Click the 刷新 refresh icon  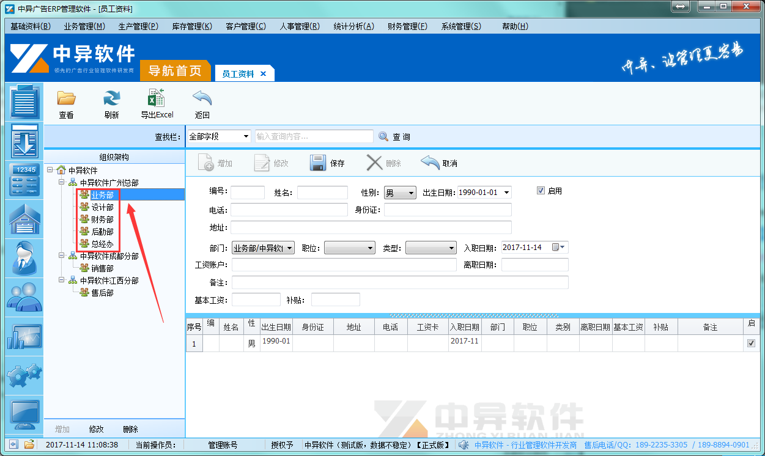111,98
